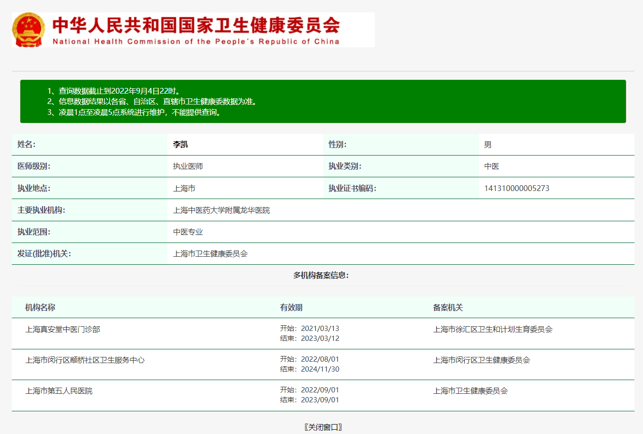Click the 备案机关 column header
643x434 pixels.
[x=448, y=307]
